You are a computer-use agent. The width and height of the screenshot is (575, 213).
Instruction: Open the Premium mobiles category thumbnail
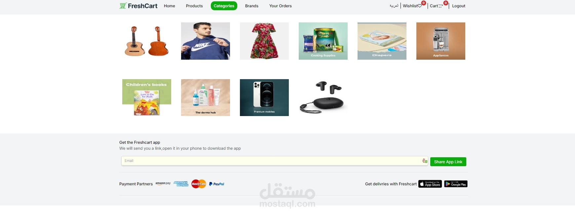coord(264,98)
